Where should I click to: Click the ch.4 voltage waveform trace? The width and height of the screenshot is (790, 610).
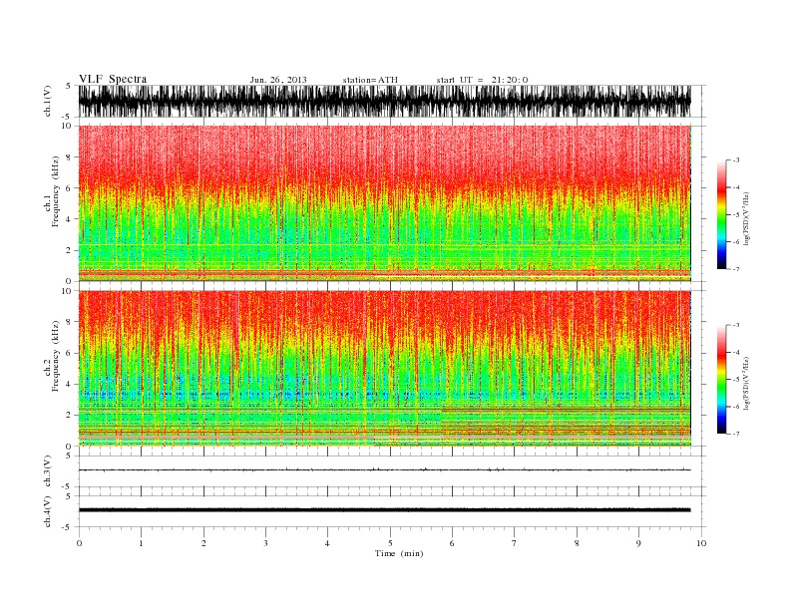click(x=384, y=510)
